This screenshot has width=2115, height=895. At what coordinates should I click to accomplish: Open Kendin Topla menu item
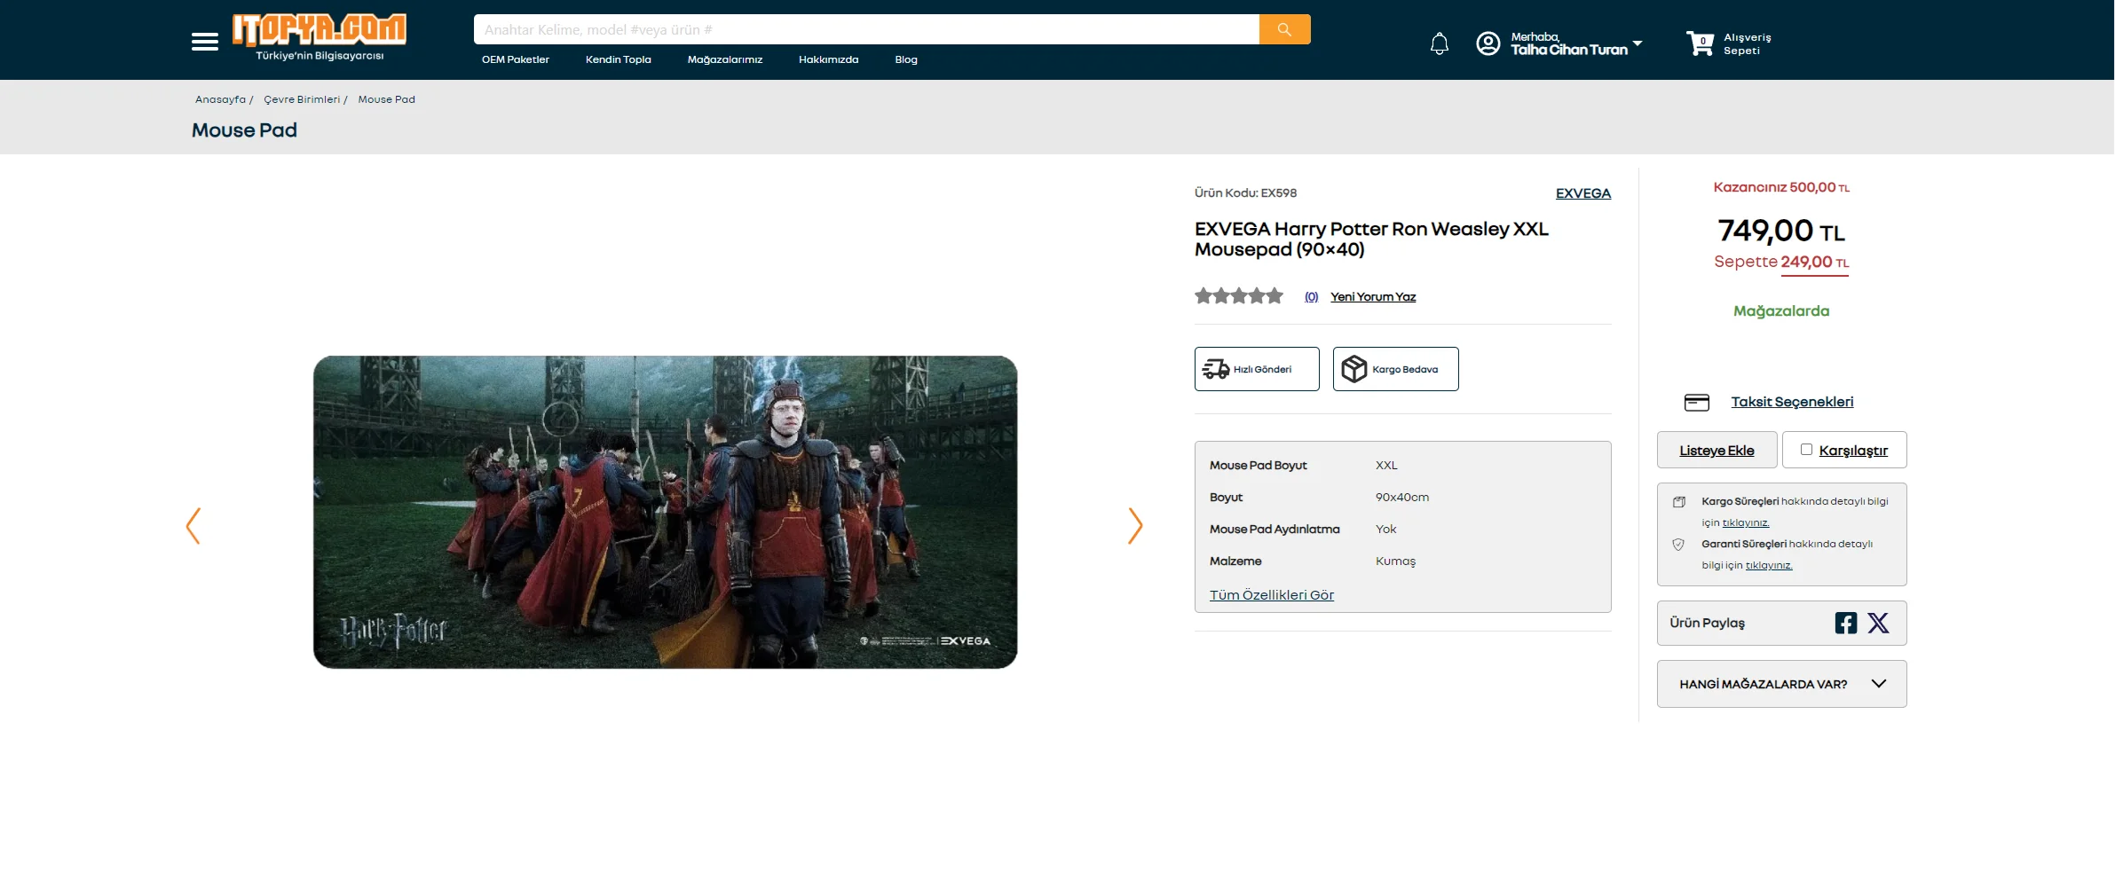coord(619,59)
